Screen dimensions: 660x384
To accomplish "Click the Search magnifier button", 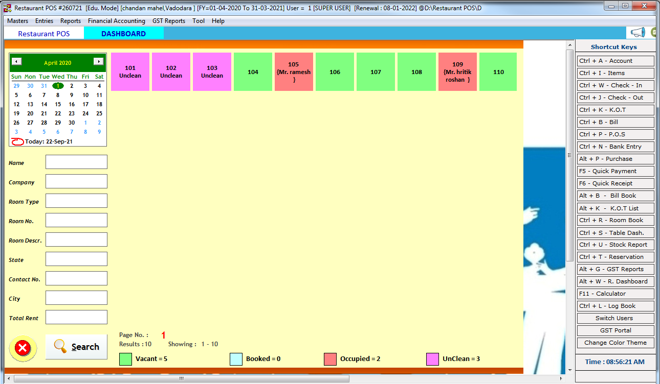I will click(76, 347).
